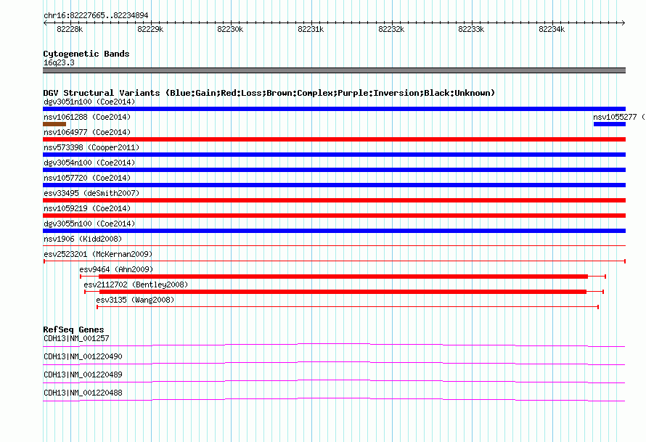Click the red loss bar for nsv1064977
Viewport: 646px width, 442px height.
(x=334, y=139)
